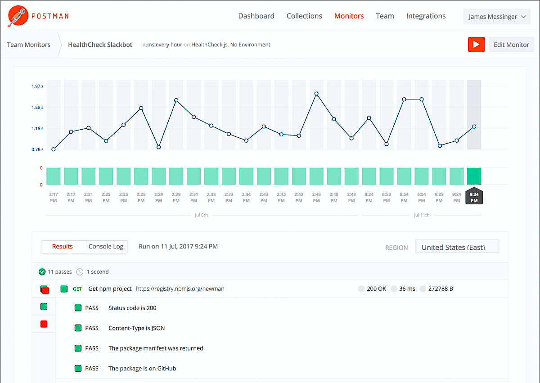Open the United States (East) region dropdown
The image size is (540, 383).
[x=457, y=247]
